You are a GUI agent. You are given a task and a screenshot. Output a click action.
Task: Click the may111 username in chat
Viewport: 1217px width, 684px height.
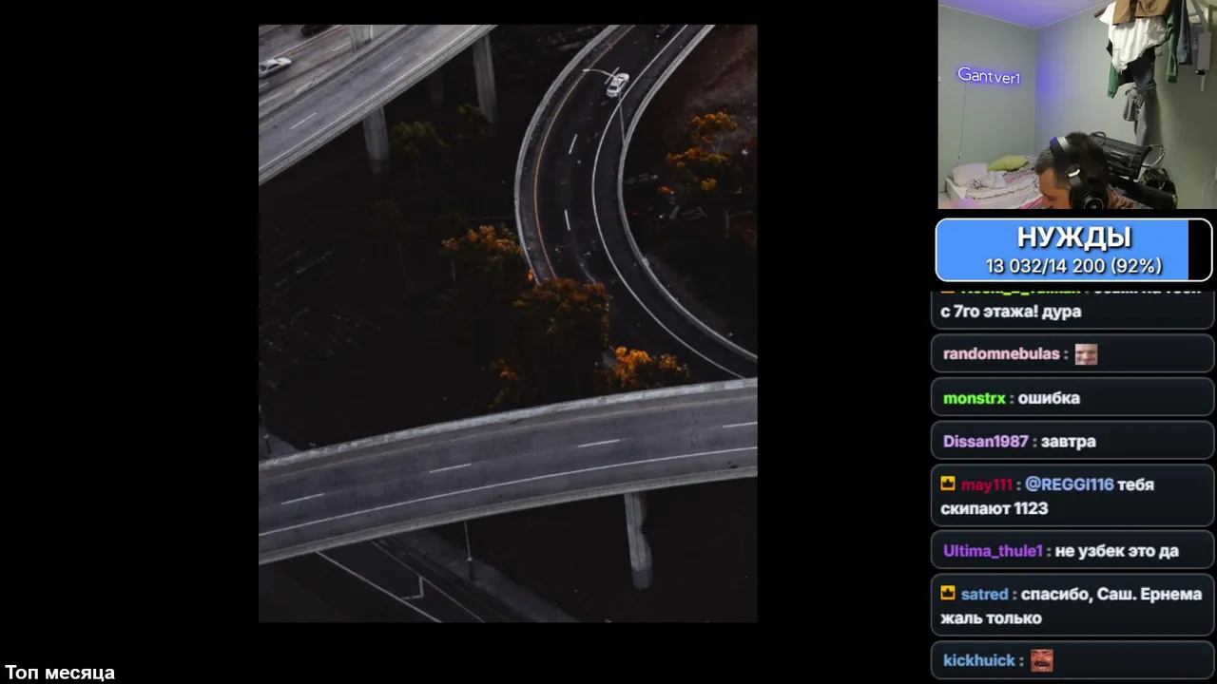point(987,484)
